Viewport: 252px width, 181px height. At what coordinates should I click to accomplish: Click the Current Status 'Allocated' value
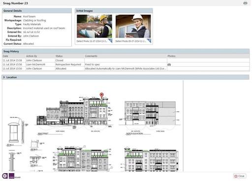29,44
